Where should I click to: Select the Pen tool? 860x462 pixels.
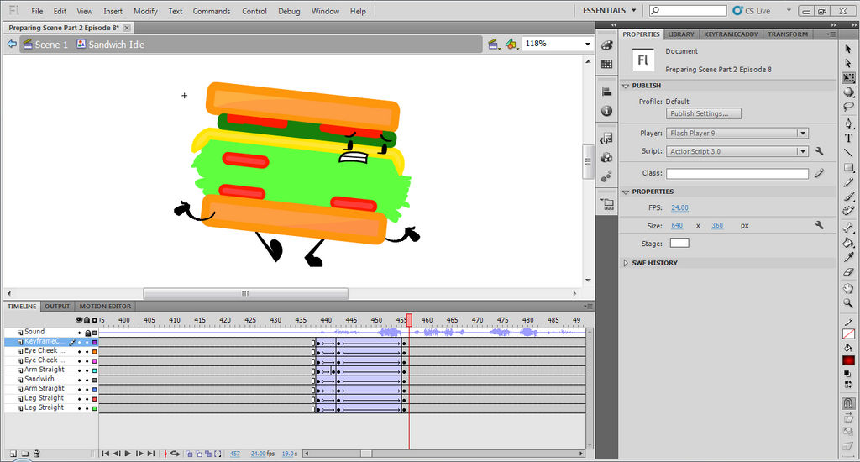(x=848, y=123)
